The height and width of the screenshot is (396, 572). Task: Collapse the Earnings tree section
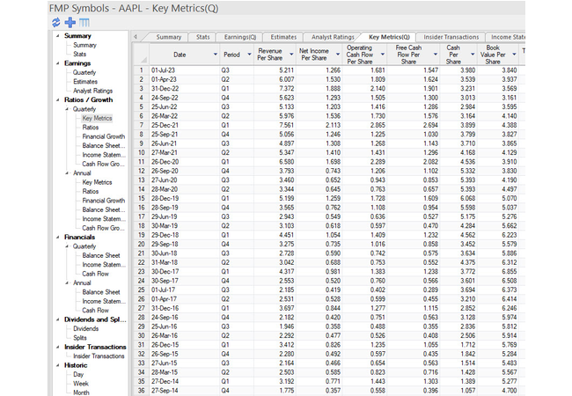click(57, 63)
